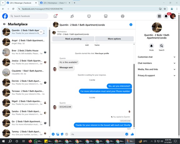Expand Privacy & support section
This screenshot has height=144, width=180.
click(157, 76)
